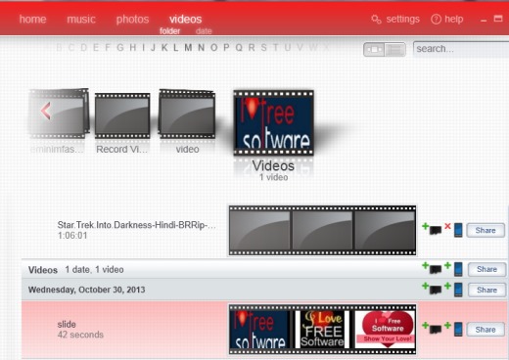The width and height of the screenshot is (509, 360).
Task: Add Star Trek video to memory card
Action: [x=432, y=229]
